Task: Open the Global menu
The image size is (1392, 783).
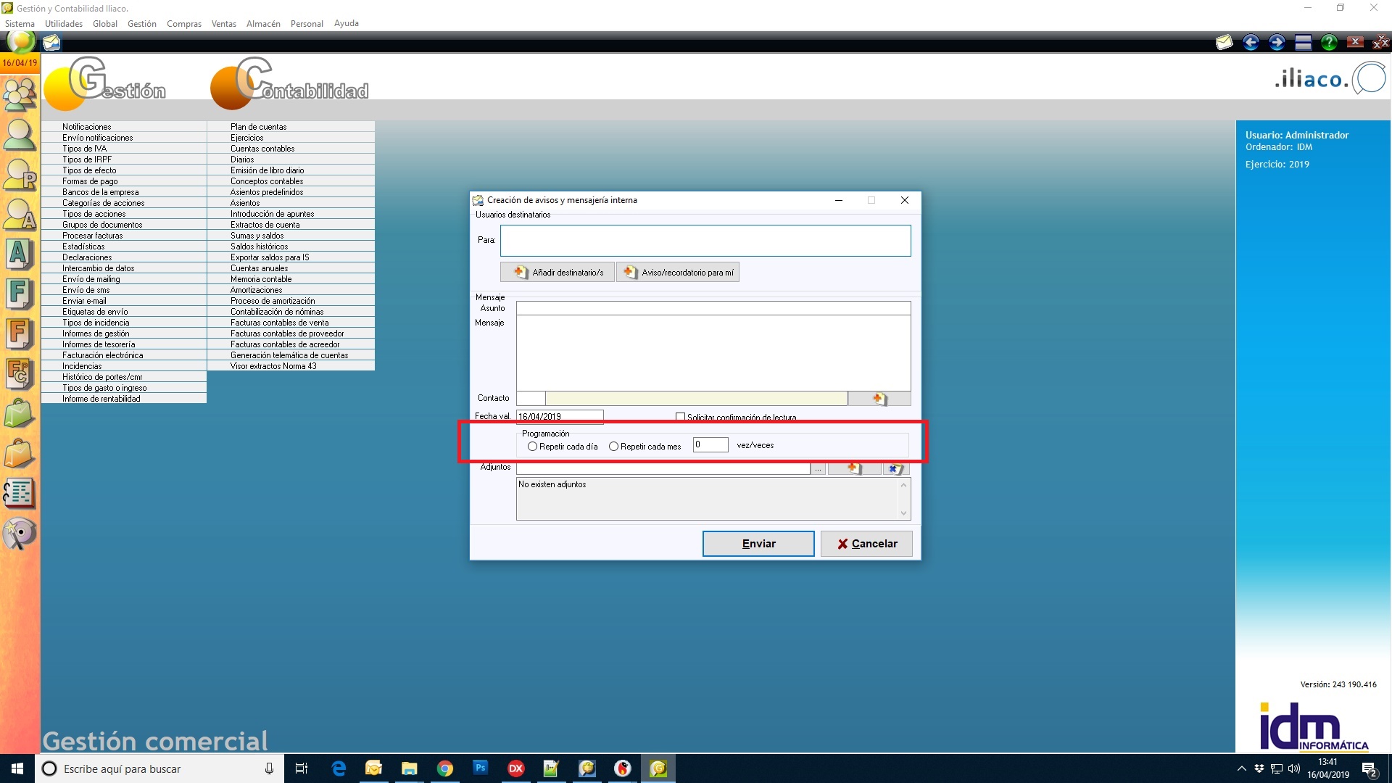Action: pyautogui.click(x=105, y=23)
